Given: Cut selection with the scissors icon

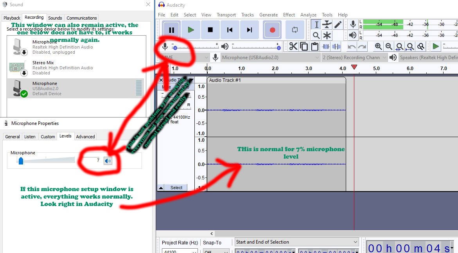Looking at the screenshot, I should coord(293,47).
